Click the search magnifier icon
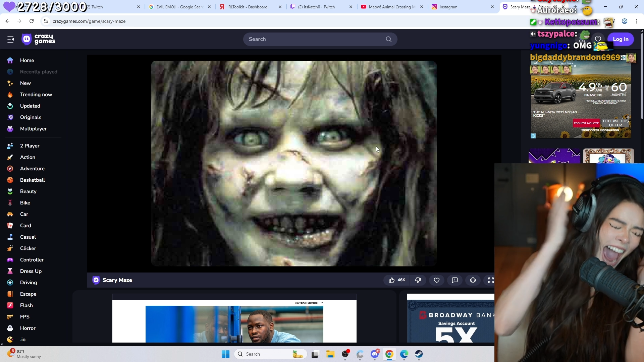Image resolution: width=644 pixels, height=362 pixels. click(x=388, y=39)
